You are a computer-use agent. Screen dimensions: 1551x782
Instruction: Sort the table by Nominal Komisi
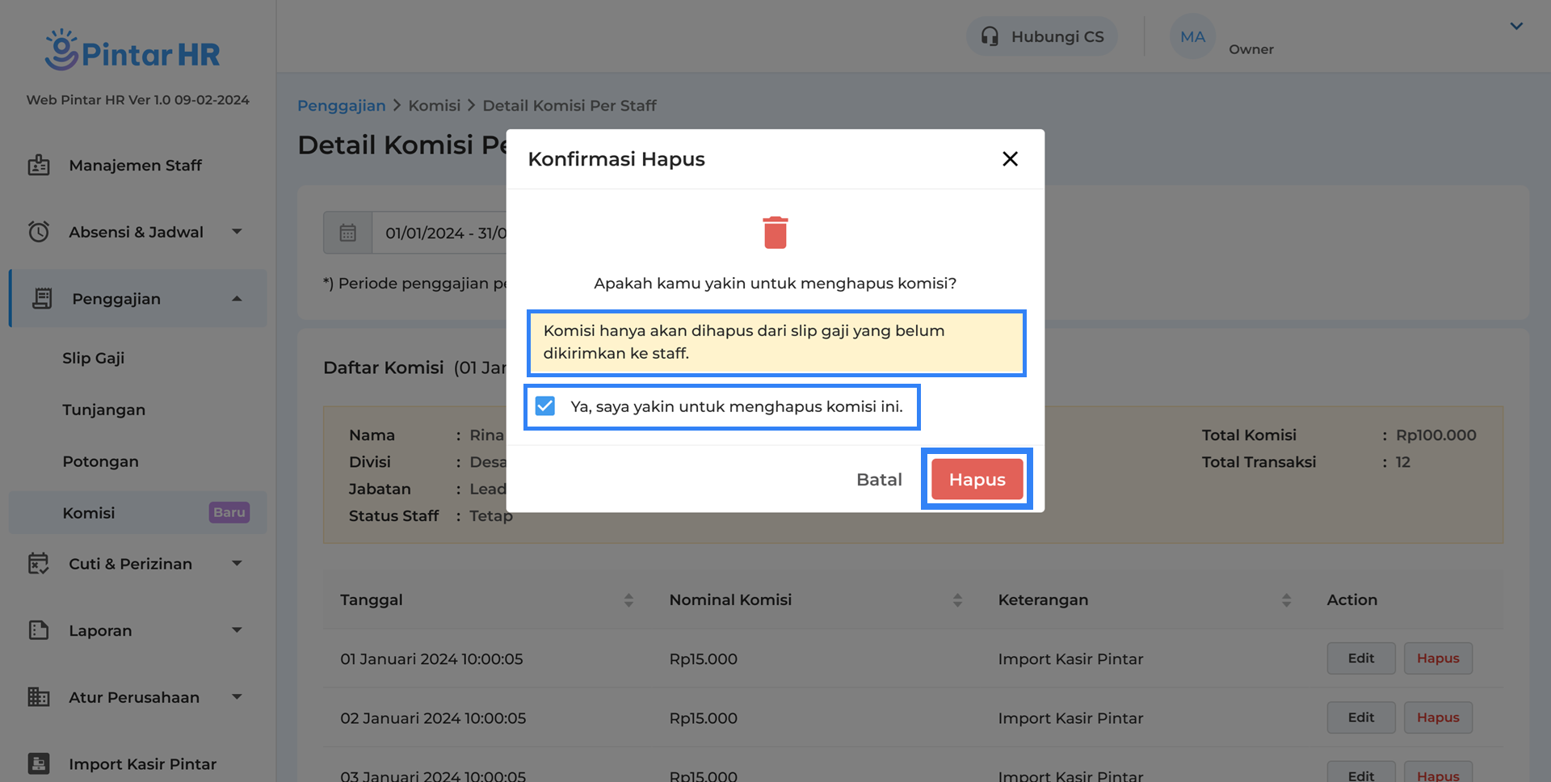[957, 600]
